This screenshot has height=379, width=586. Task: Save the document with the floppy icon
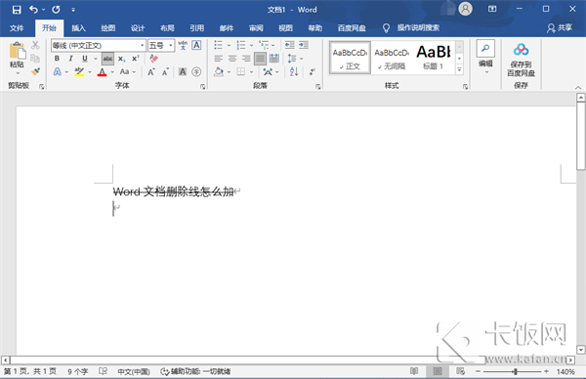(x=17, y=10)
